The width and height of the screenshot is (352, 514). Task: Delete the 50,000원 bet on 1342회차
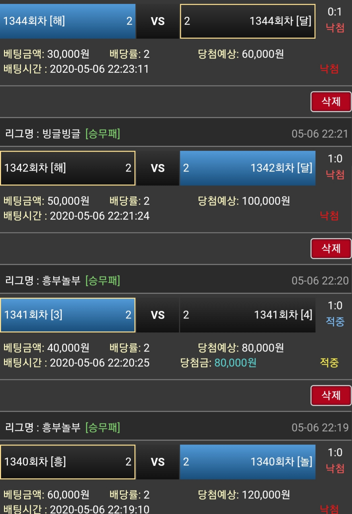point(331,249)
